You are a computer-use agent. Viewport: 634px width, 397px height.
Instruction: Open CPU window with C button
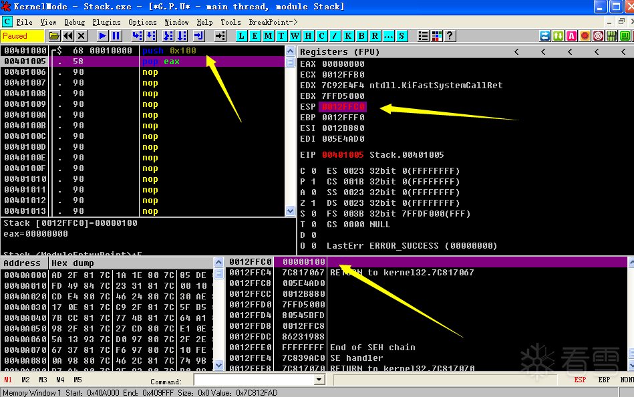pos(321,36)
